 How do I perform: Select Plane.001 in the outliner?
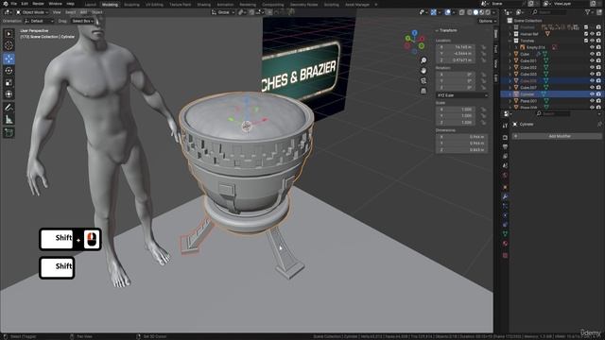tap(528, 101)
